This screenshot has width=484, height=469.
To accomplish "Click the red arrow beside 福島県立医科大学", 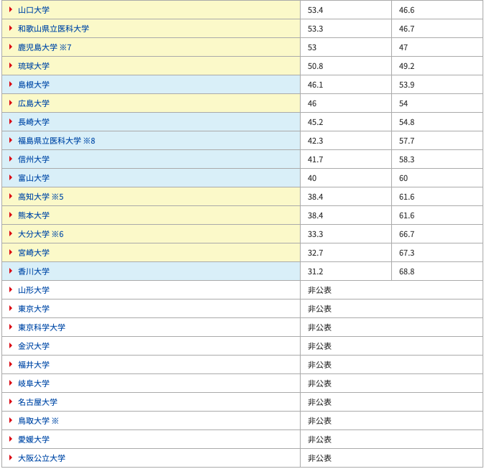I will [x=11, y=140].
